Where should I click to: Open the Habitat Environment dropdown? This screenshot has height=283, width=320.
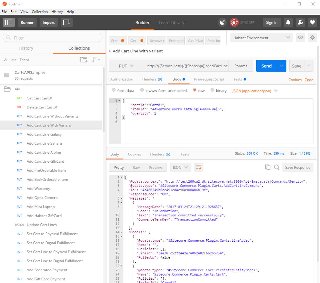click(x=261, y=37)
